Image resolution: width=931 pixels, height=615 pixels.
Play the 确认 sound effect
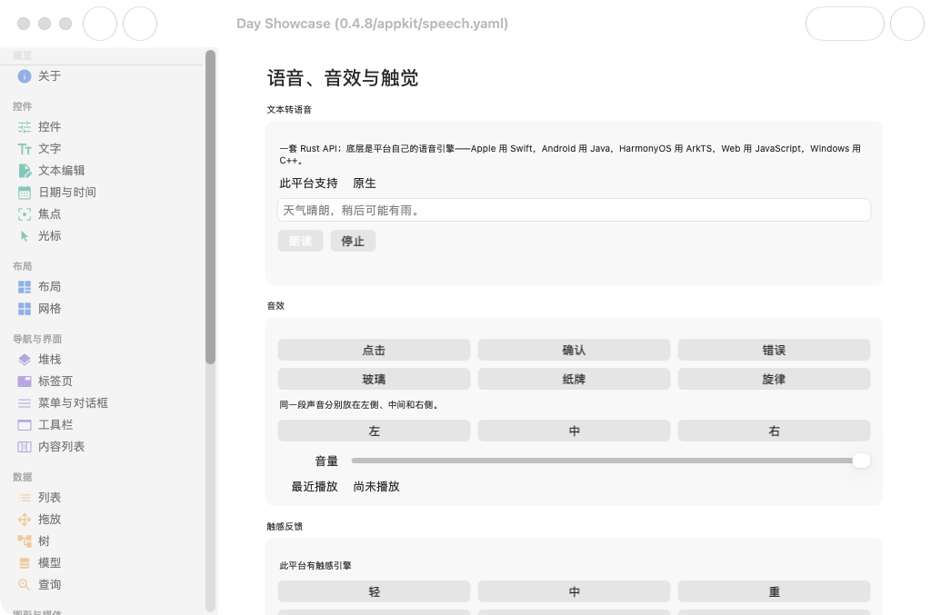pyautogui.click(x=575, y=350)
